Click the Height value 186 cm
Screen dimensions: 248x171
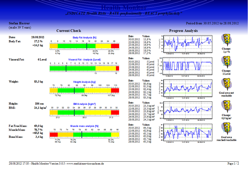pos(39,104)
